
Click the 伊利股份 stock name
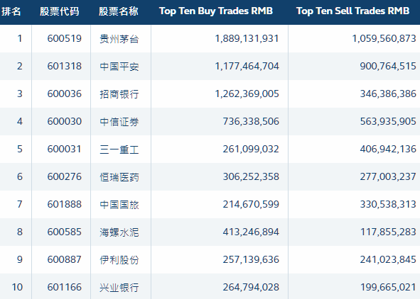coord(119,260)
